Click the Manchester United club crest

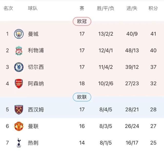19,126
